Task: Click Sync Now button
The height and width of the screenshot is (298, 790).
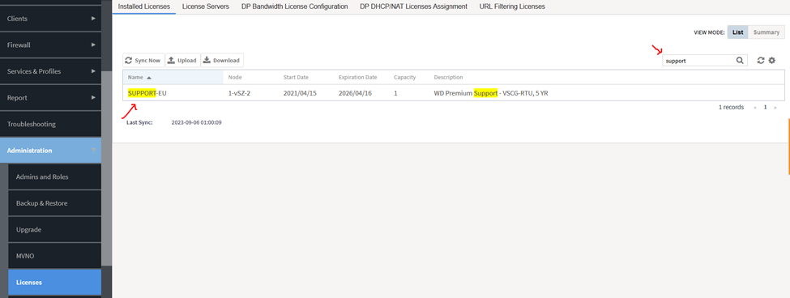Action: click(143, 61)
